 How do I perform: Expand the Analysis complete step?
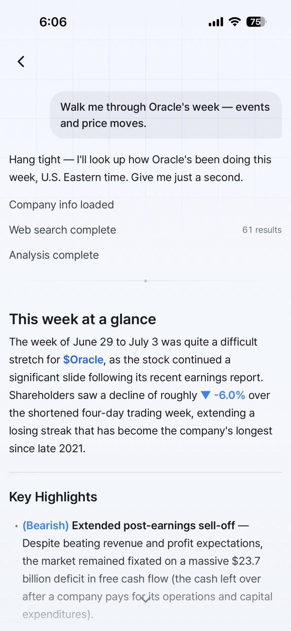point(54,255)
